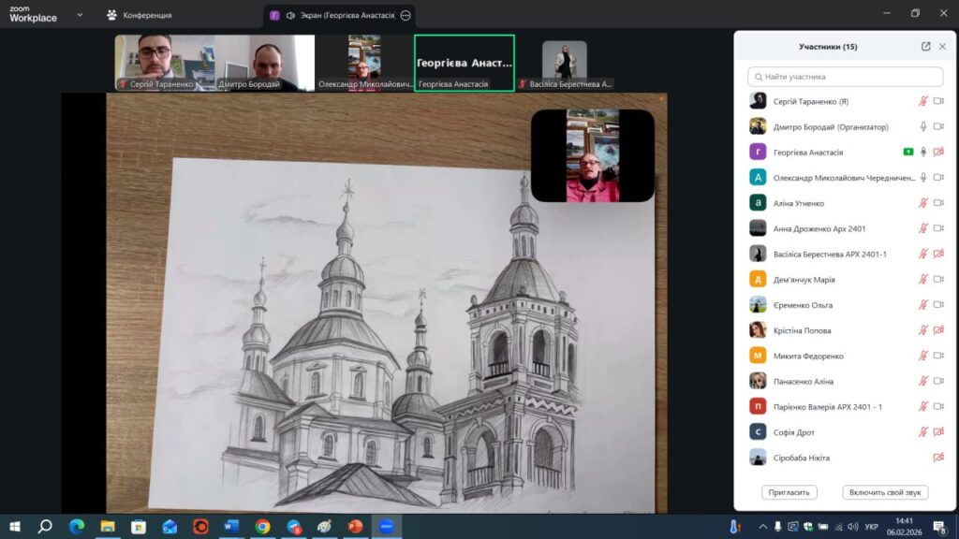959x539 pixels.
Task: Pop out the participants panel
Action: pyautogui.click(x=925, y=47)
